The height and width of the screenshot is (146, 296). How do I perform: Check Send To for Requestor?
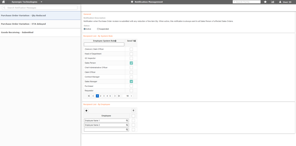point(131,91)
